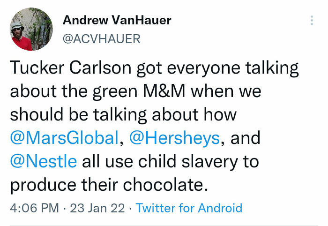Click the words "Tucker Carlson" in the tweet
Screen dimensions: 328x226
[x=70, y=68]
